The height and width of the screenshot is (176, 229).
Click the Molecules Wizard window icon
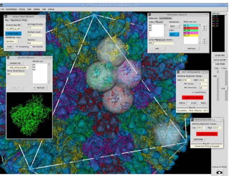[149, 15]
